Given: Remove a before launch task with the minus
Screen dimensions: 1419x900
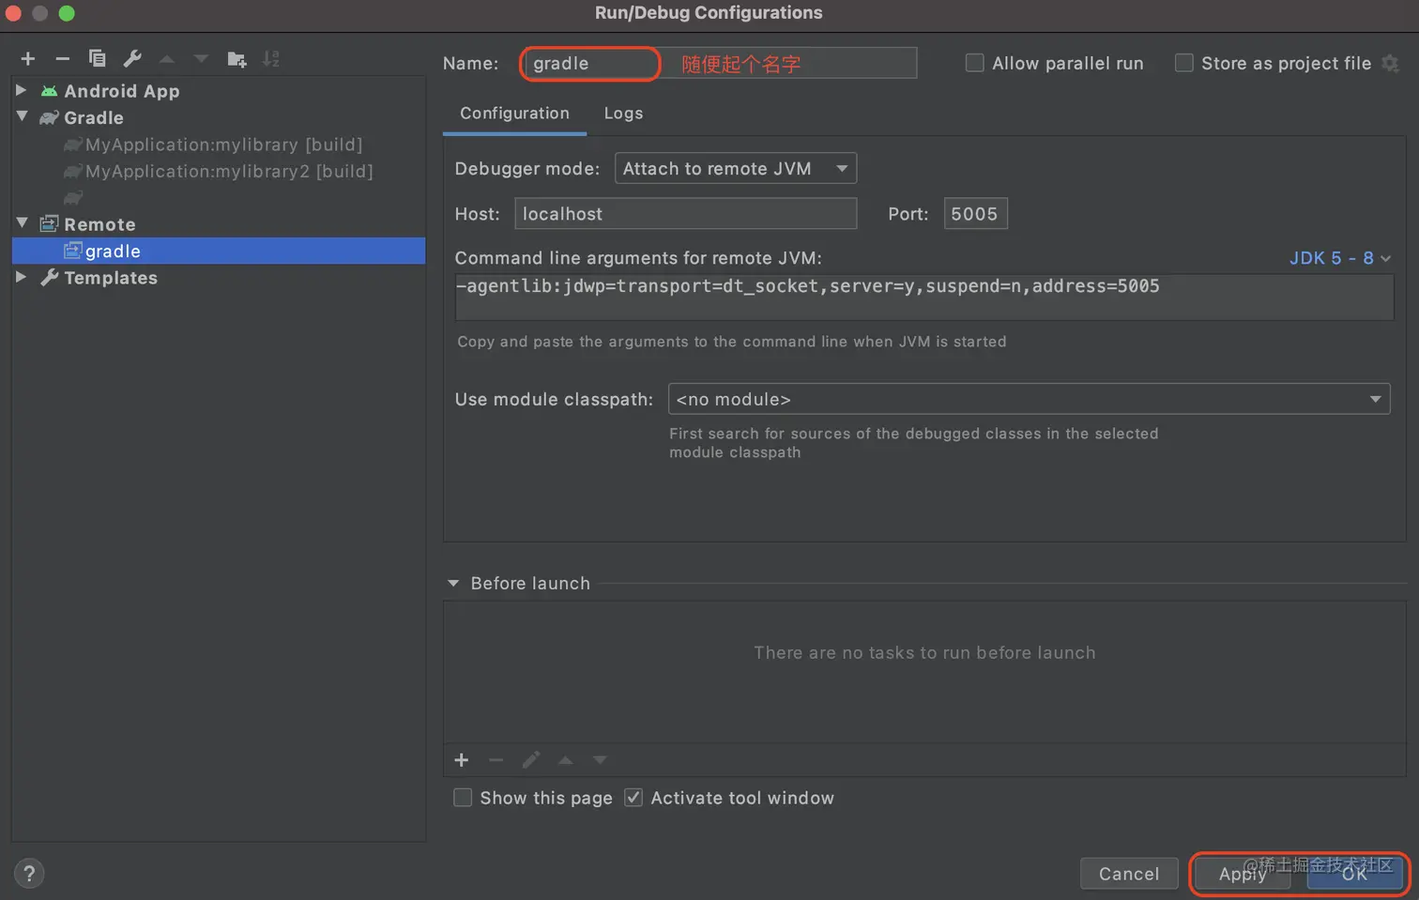Looking at the screenshot, I should tap(496, 760).
